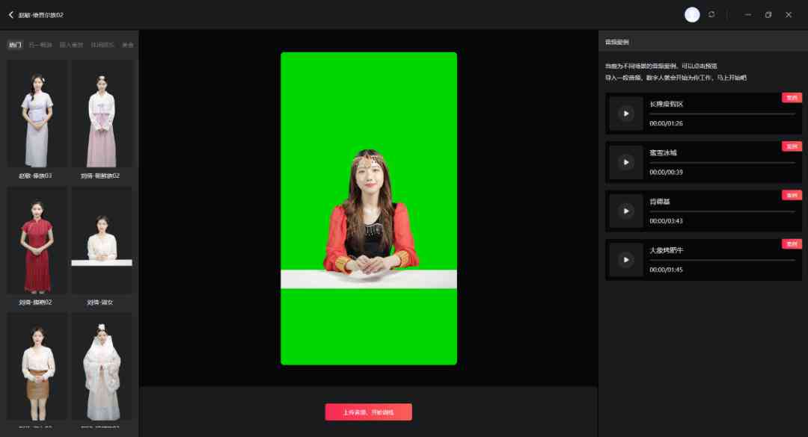Click the refresh icon beside the avatar
The image size is (808, 437).
click(x=711, y=14)
